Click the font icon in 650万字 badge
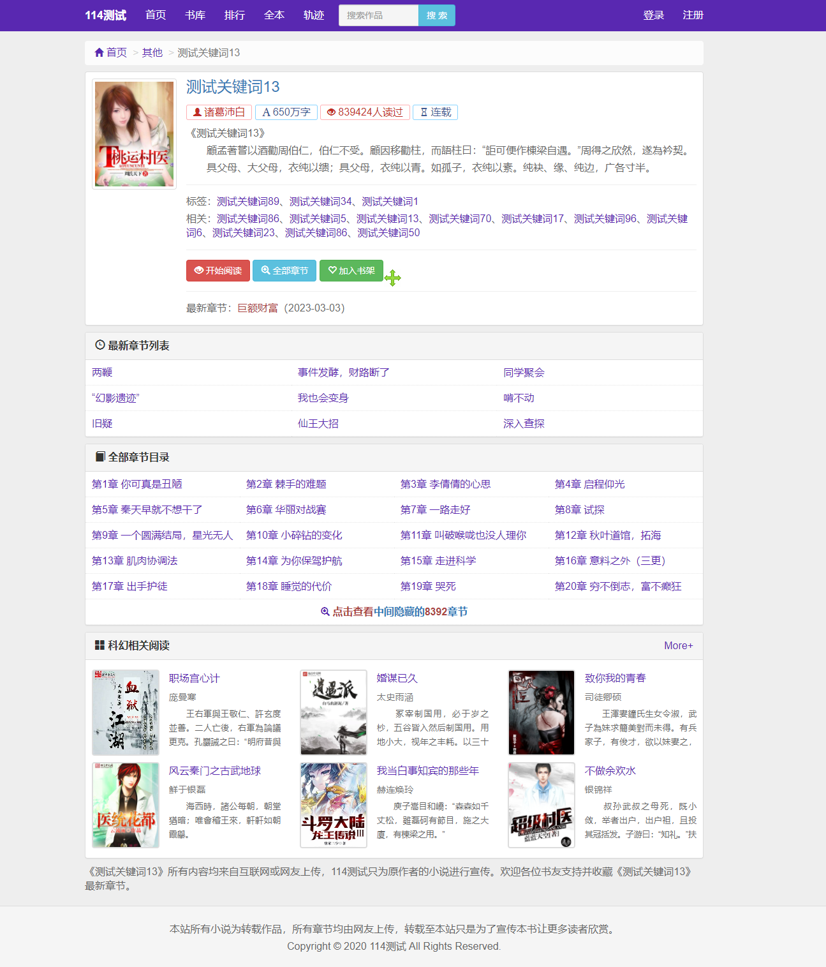This screenshot has width=826, height=967. [x=266, y=112]
